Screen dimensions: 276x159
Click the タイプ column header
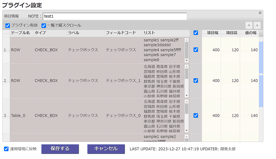[50, 33]
